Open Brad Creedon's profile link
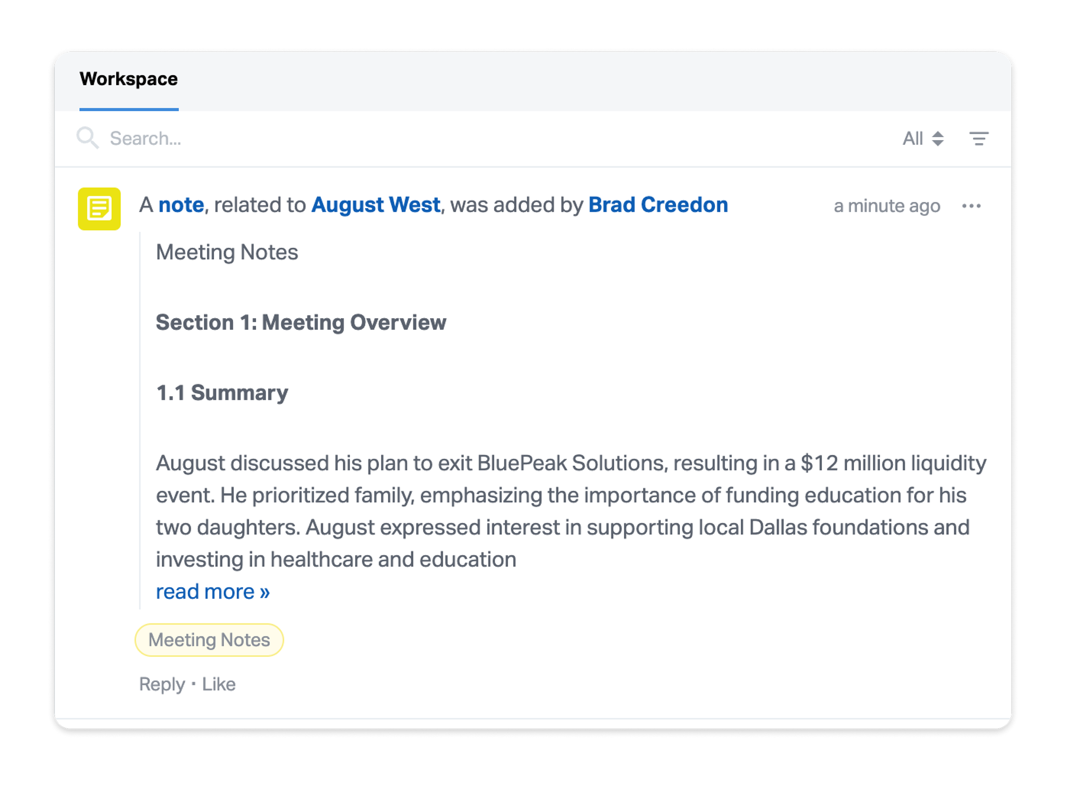The height and width of the screenshot is (786, 1066). 658,205
